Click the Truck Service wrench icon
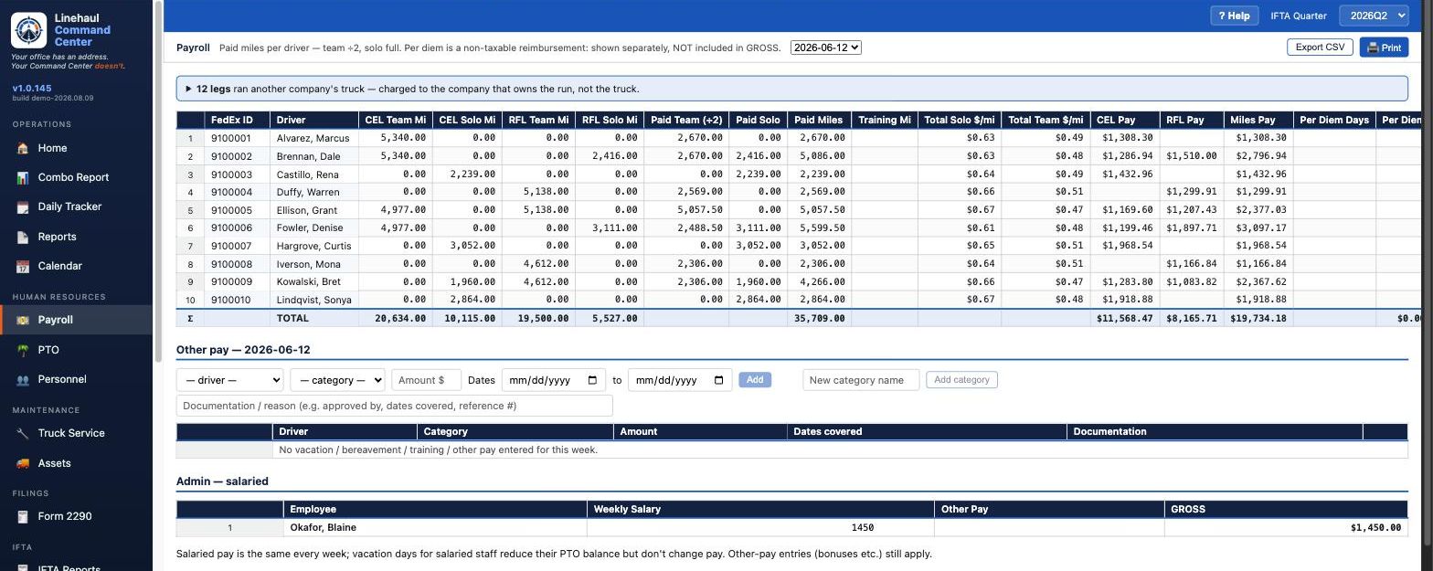Image resolution: width=1433 pixels, height=571 pixels. coord(23,433)
